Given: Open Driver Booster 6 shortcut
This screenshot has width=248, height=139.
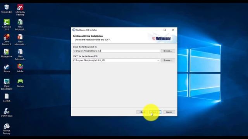Looking at the screenshot, I should [7, 40].
